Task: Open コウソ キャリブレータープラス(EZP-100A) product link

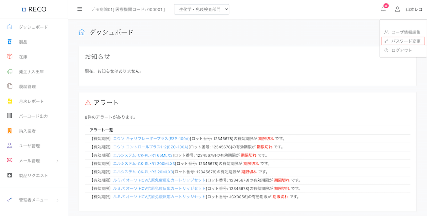Action: click(x=151, y=139)
